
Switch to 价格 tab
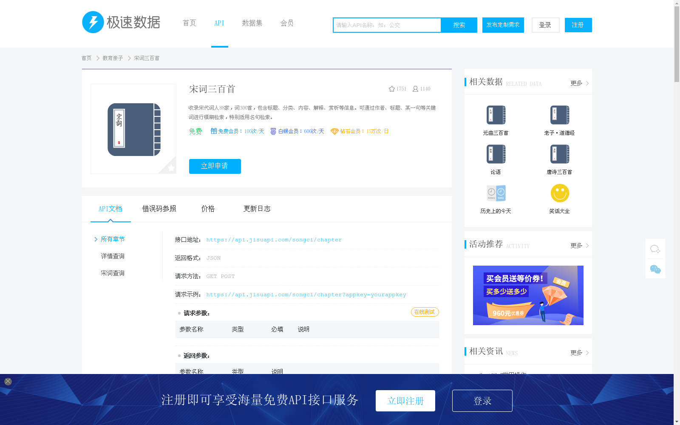(208, 209)
